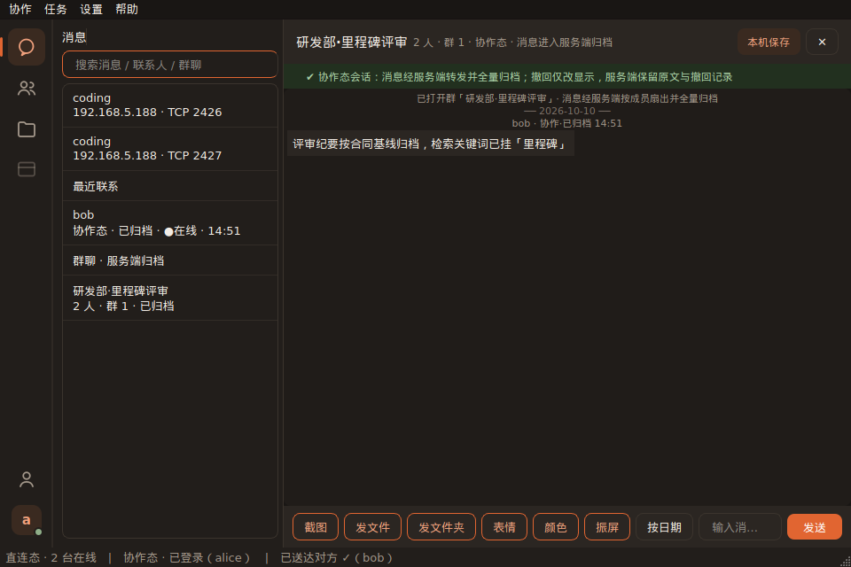Open the 研发部·里程碑评审 group chat row
The image size is (851, 567).
(170, 298)
